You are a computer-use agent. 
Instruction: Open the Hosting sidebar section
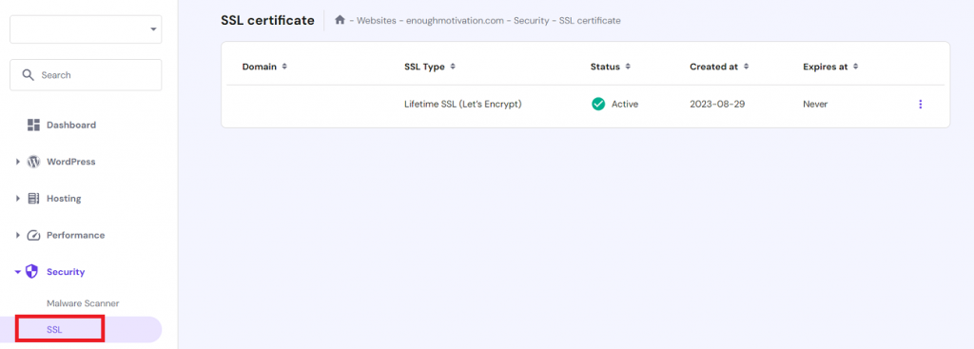(x=64, y=199)
